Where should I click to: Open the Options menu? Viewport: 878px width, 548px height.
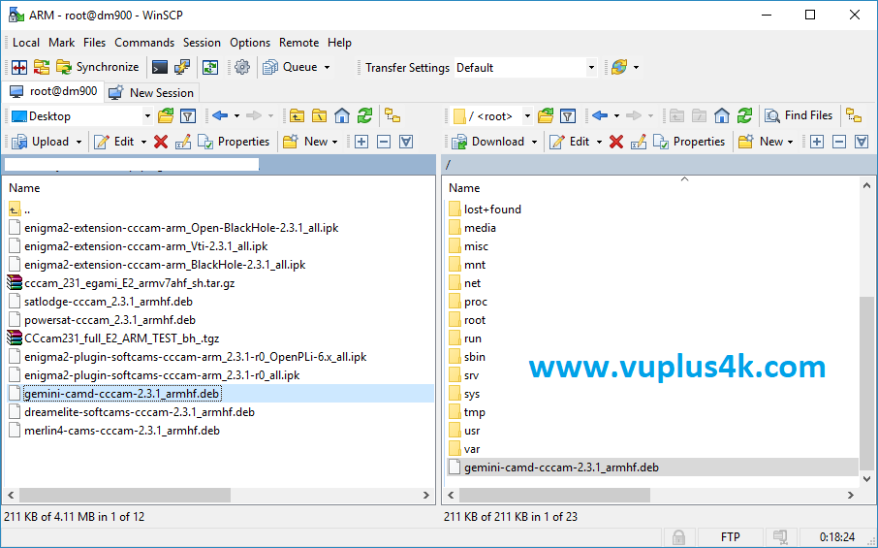(x=250, y=43)
